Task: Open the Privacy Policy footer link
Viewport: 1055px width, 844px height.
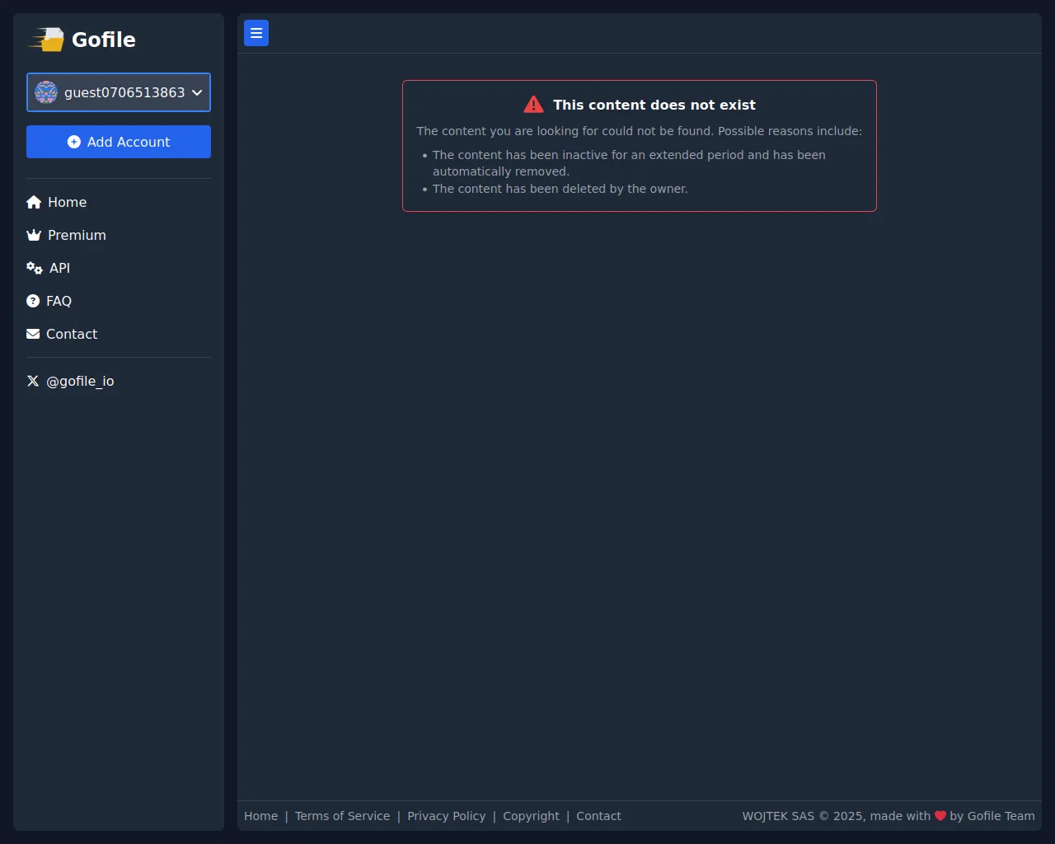Action: 446,816
